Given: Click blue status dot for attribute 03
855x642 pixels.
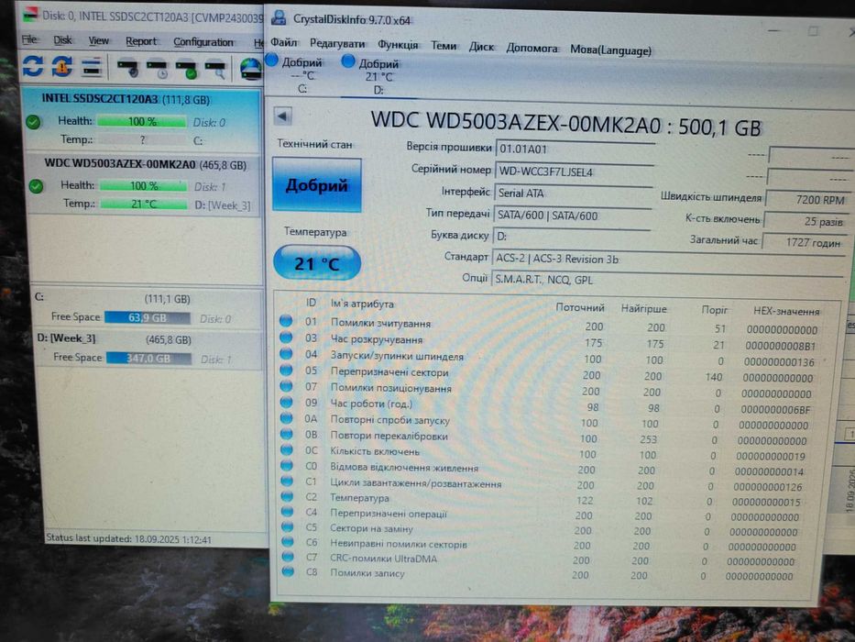Looking at the screenshot, I should (x=286, y=338).
